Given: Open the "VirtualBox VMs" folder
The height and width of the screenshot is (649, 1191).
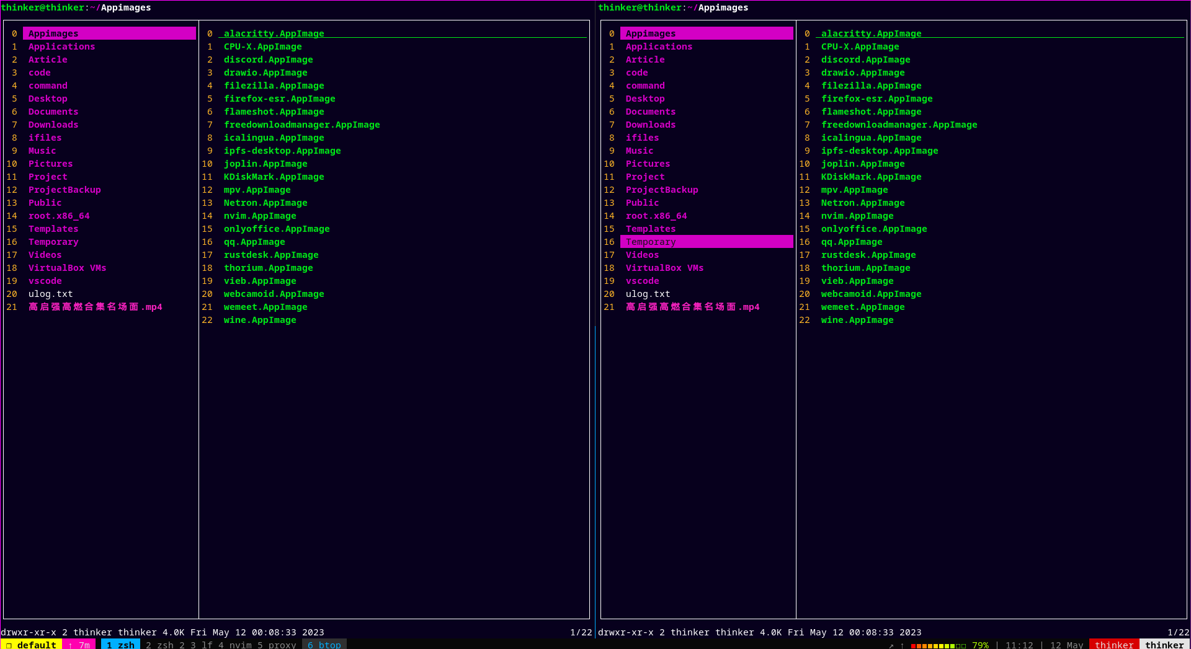Looking at the screenshot, I should pos(67,268).
